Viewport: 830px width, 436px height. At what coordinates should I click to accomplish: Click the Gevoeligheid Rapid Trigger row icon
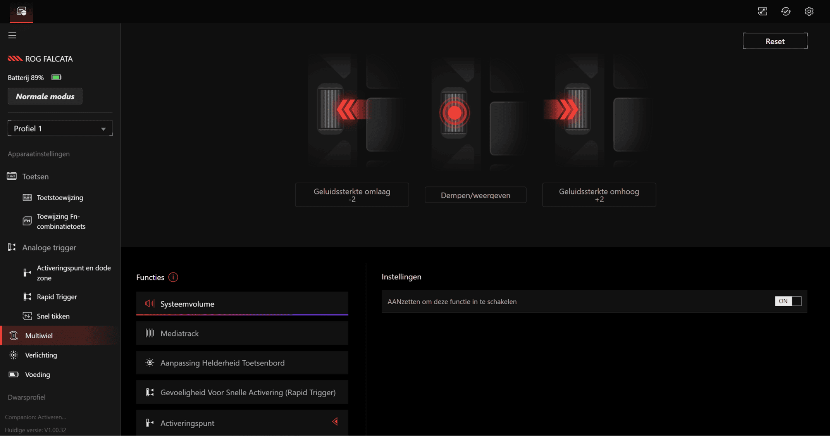150,392
